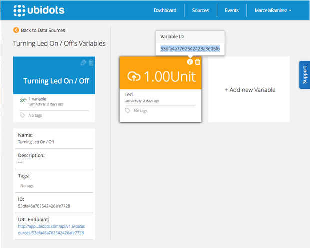
Task: Click the URL Endpoint link
Action: click(x=51, y=230)
